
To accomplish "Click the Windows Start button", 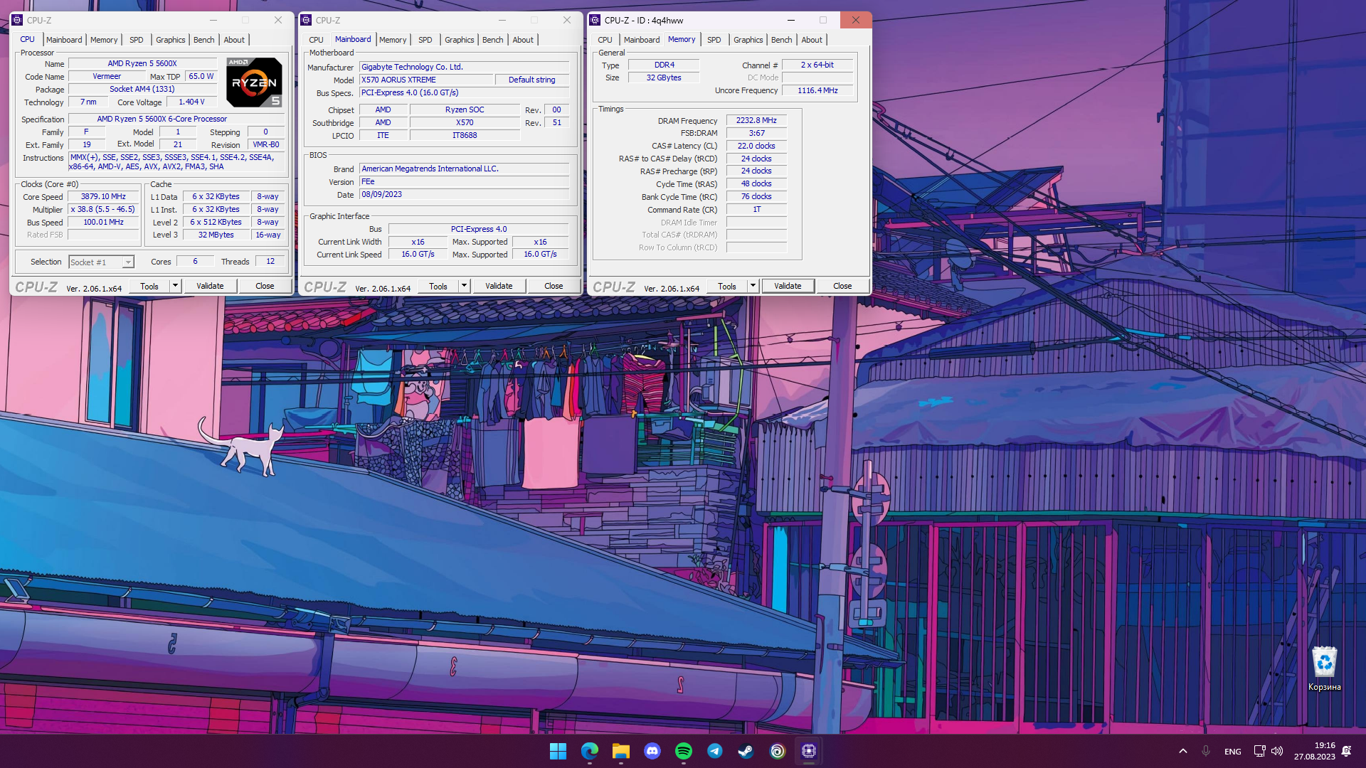I will 558,751.
